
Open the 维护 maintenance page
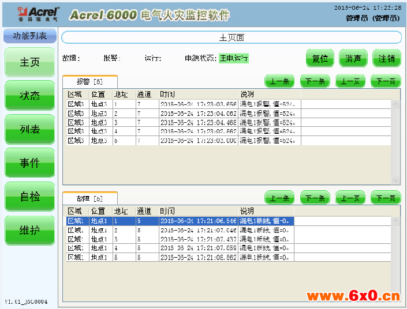pyautogui.click(x=30, y=231)
